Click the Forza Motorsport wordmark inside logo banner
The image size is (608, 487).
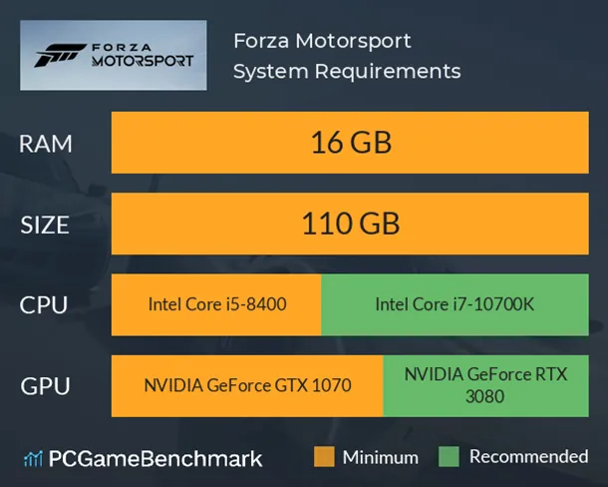142,54
